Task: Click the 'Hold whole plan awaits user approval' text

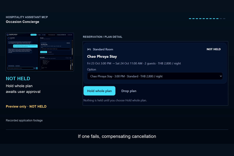Action: tap(23, 89)
